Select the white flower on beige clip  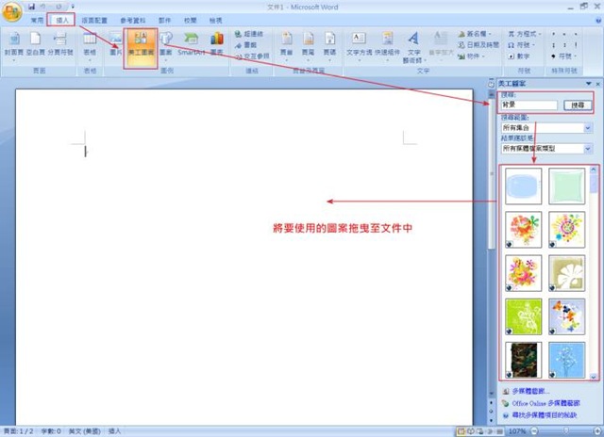566,273
